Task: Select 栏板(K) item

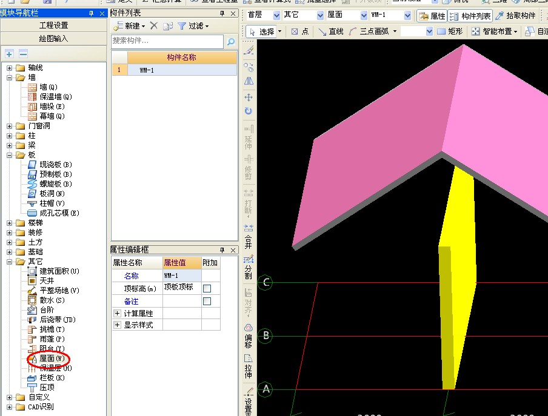Action: pyautogui.click(x=52, y=378)
